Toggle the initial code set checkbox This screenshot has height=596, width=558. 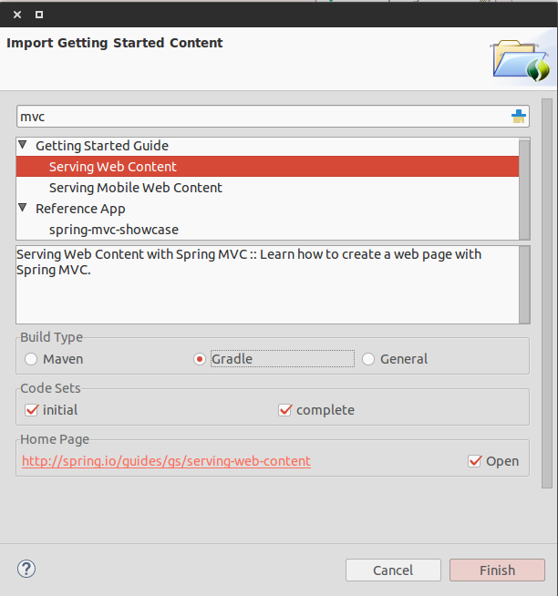[31, 410]
